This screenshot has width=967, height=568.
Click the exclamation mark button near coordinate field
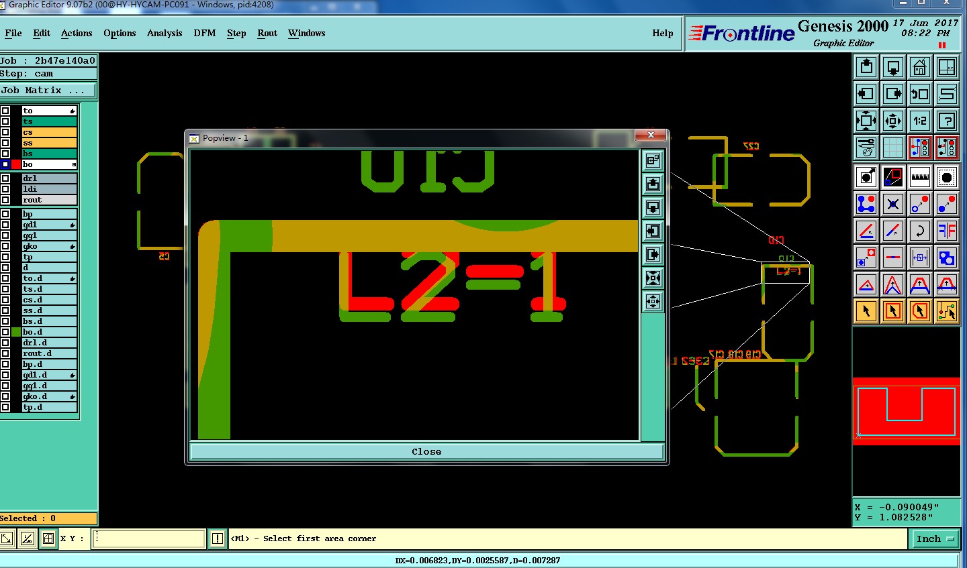click(x=218, y=538)
